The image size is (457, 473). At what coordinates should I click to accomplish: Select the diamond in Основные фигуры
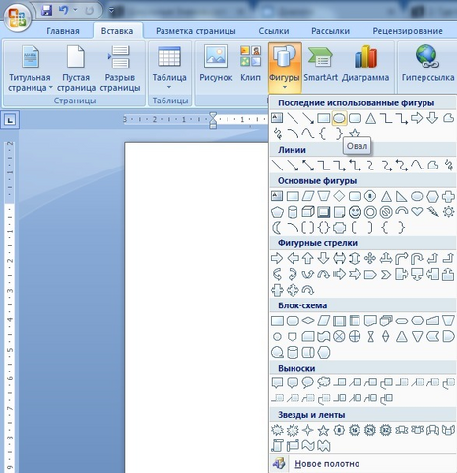pos(339,196)
